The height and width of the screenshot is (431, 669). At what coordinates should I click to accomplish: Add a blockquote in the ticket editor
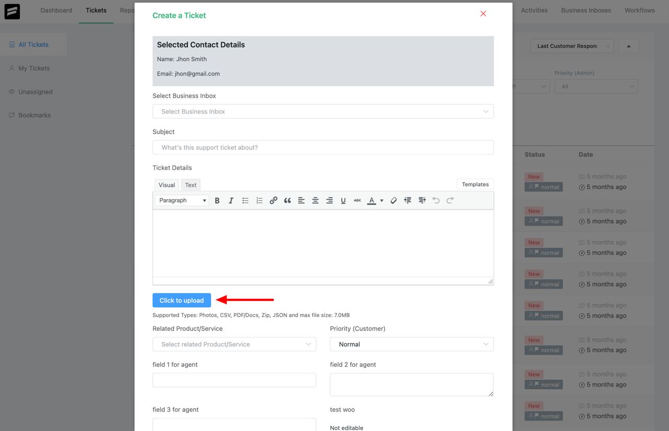[x=287, y=200]
